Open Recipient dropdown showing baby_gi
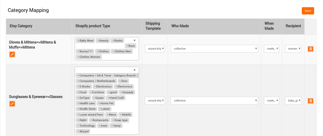 point(293,101)
